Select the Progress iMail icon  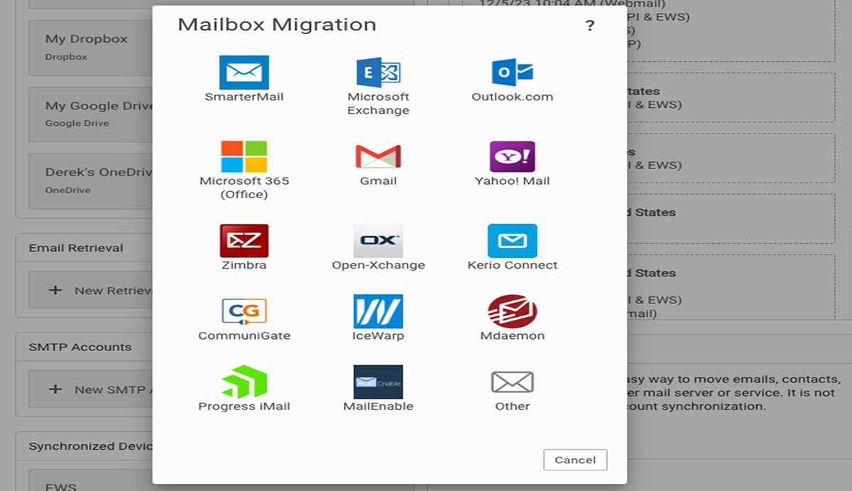tap(244, 381)
